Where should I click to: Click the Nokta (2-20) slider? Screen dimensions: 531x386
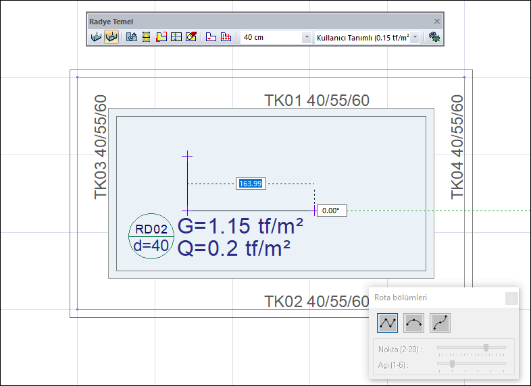[x=472, y=348]
